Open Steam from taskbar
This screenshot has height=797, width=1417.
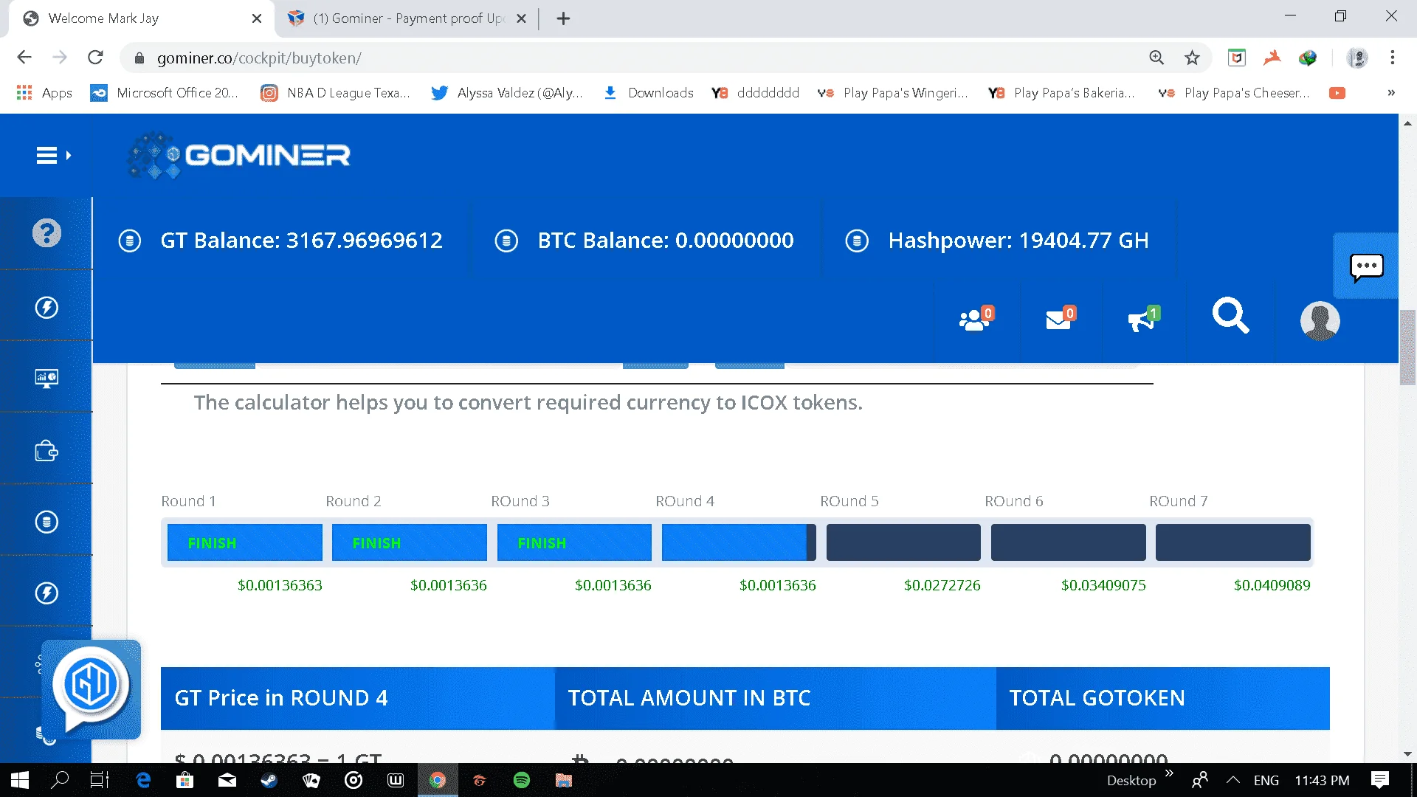[x=269, y=780]
